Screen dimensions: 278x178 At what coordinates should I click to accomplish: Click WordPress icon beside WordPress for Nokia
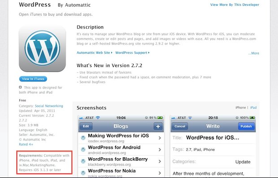click(x=83, y=173)
